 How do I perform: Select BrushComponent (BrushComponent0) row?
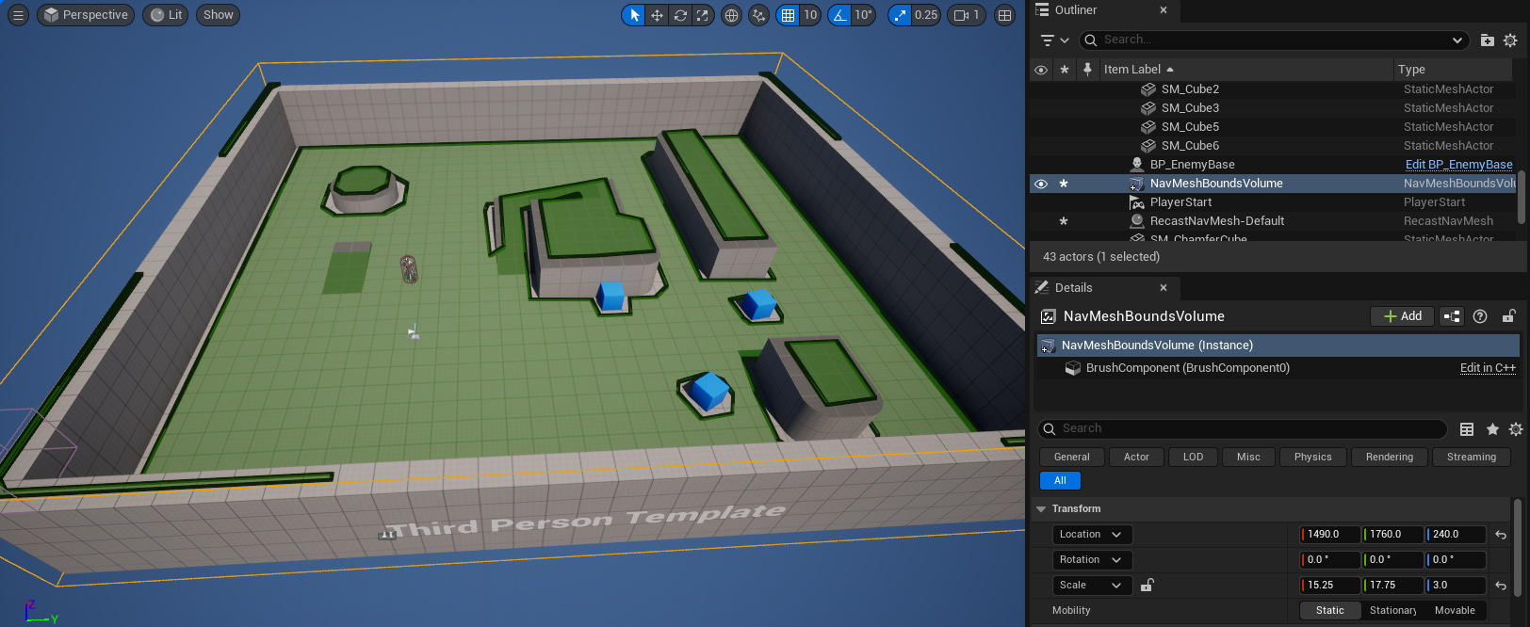tap(1187, 368)
